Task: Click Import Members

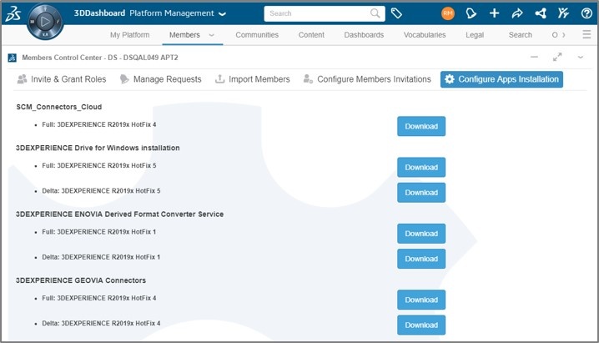Action: coord(252,79)
